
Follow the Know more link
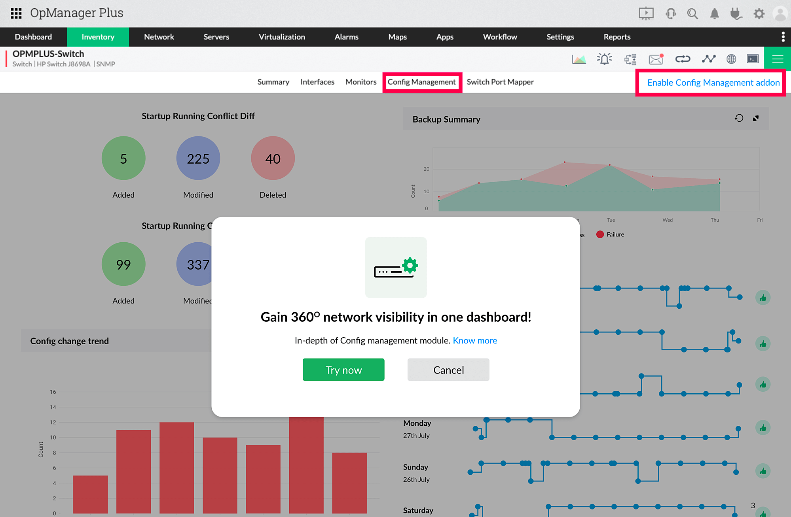click(474, 340)
